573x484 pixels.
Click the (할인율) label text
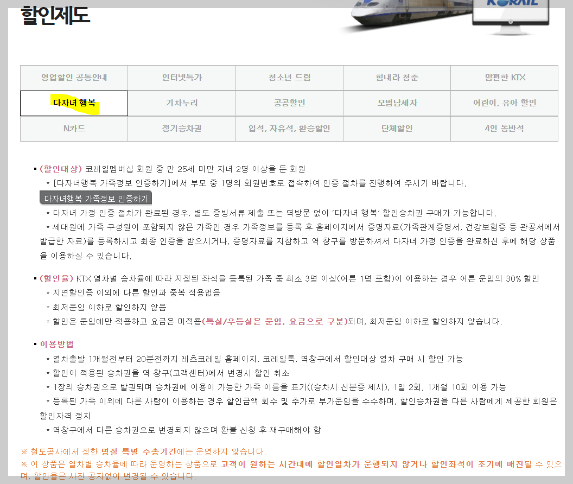pyautogui.click(x=56, y=278)
